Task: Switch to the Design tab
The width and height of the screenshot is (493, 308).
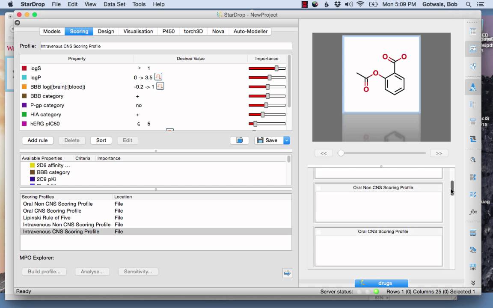Action: 106,31
